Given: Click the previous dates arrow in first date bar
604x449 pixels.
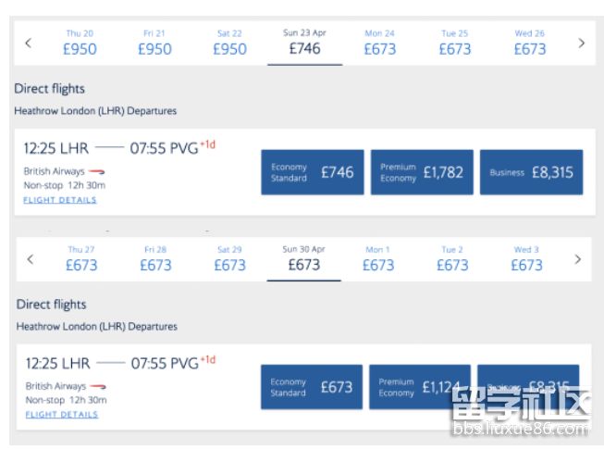Looking at the screenshot, I should (28, 43).
